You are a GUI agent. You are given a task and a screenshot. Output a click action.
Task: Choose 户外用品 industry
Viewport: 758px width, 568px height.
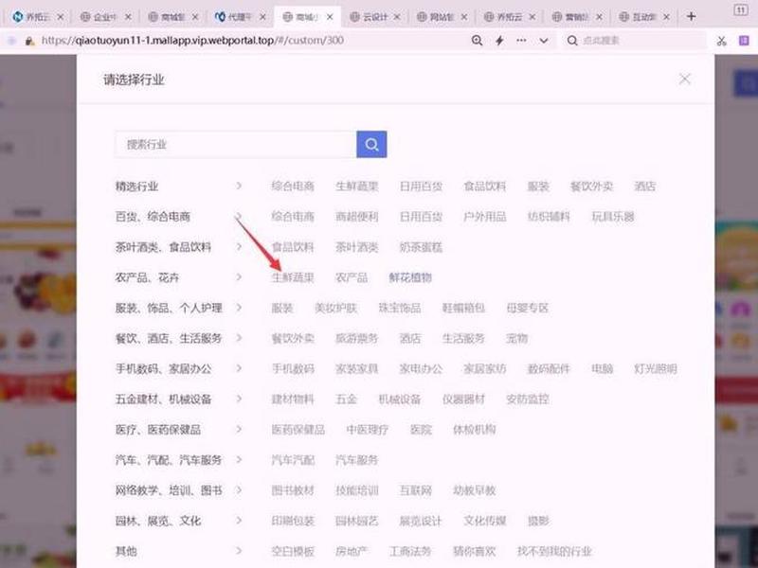point(485,217)
